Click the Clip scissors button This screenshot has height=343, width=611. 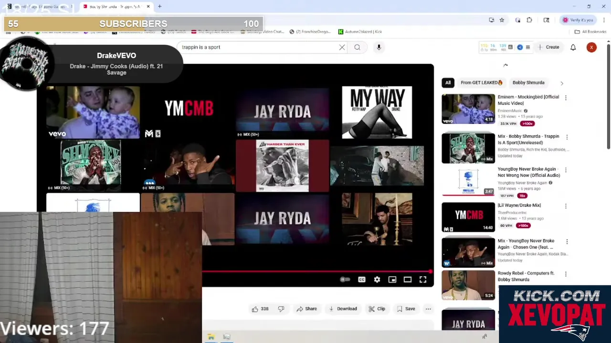pyautogui.click(x=377, y=309)
